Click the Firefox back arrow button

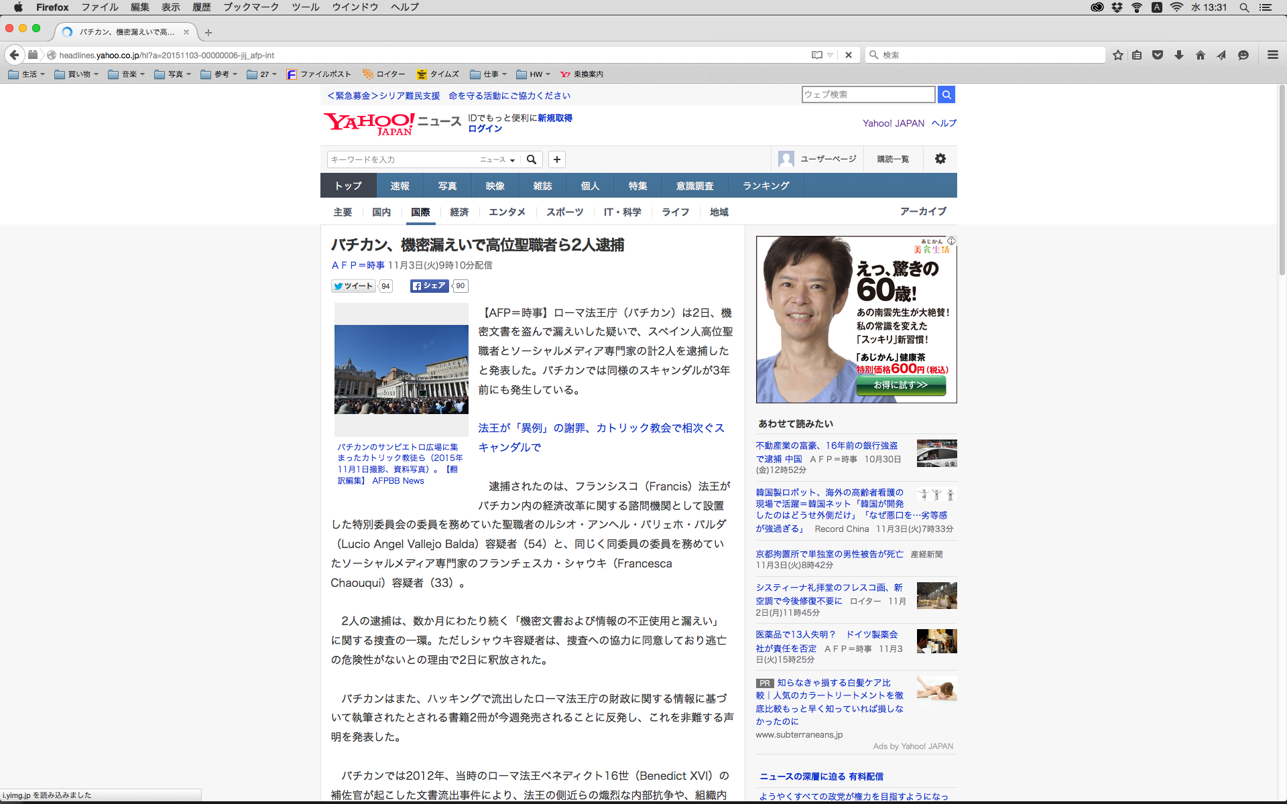pos(14,55)
